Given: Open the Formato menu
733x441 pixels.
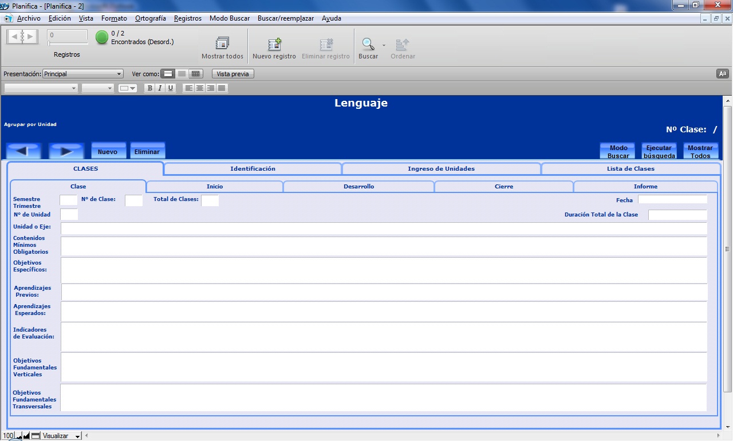Looking at the screenshot, I should (114, 18).
